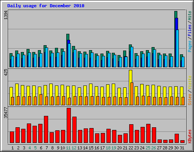Screen dimensions: 194x152
Task: Click the red KBytes bar for day 12
Action: [74, 130]
